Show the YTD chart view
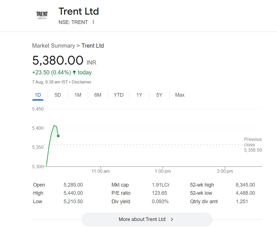The height and width of the screenshot is (228, 277). tap(118, 95)
